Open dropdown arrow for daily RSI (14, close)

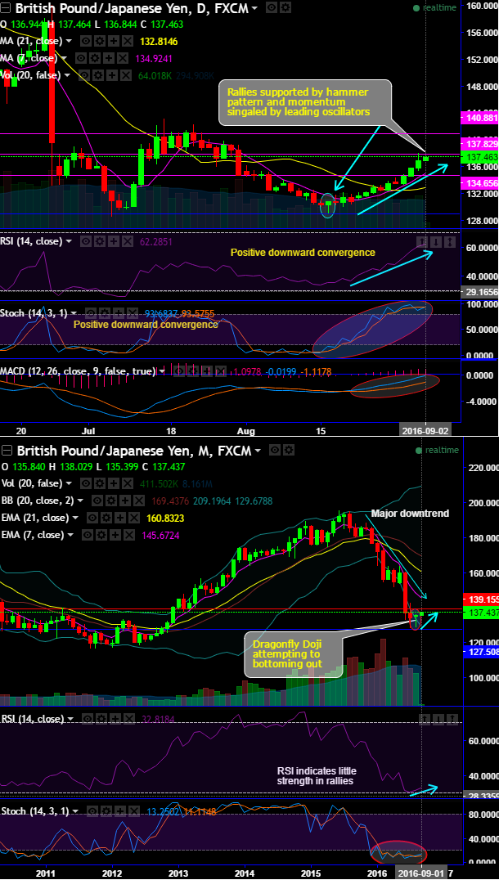[x=69, y=242]
